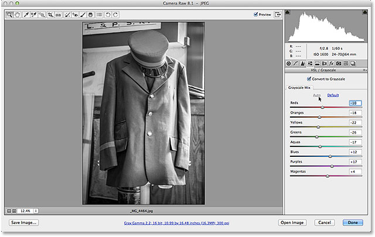Select the Grayscale Mix tab
The image size is (375, 237).
click(x=299, y=88)
